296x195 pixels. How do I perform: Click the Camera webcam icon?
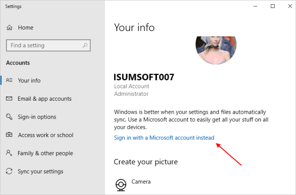121,185
